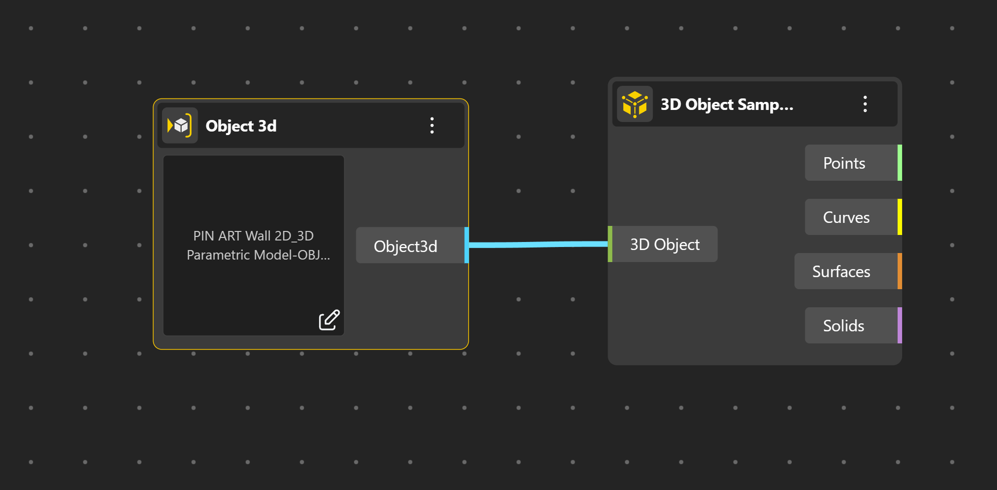
Task: Click the light green Points output port
Action: tap(900, 163)
